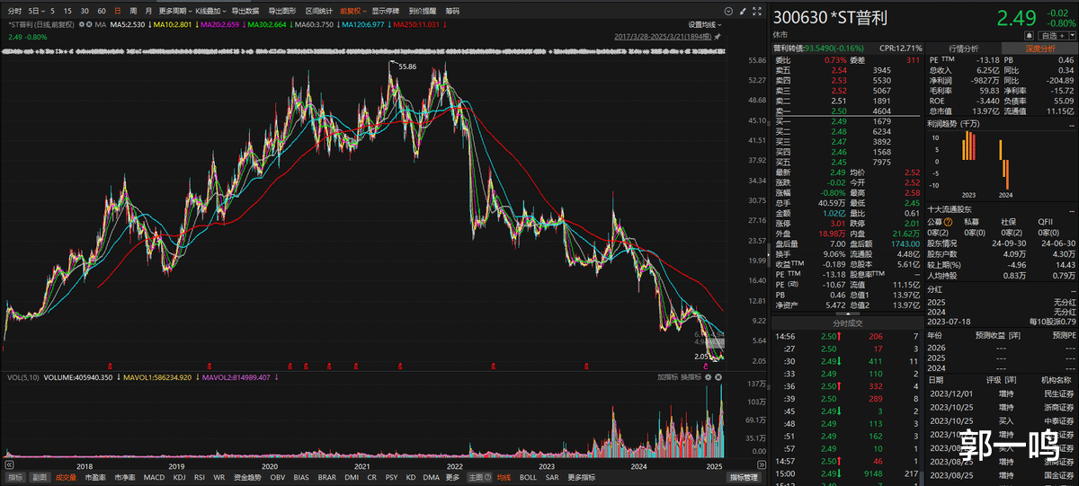Select the OBV indicator
Viewport: 1079px width, 486px height.
pyautogui.click(x=278, y=477)
